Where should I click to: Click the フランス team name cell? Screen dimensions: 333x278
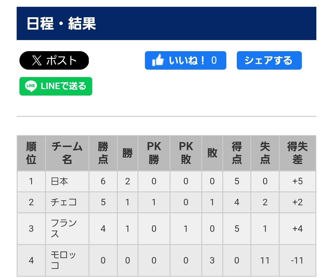(67, 229)
